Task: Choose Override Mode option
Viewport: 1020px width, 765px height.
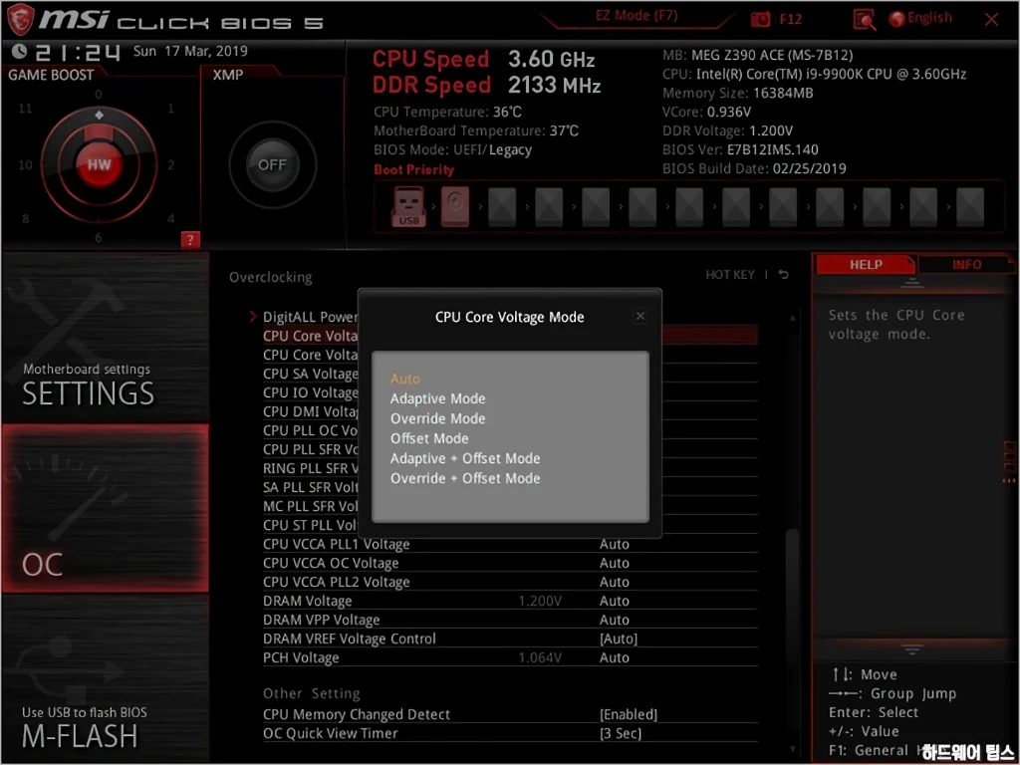Action: (x=437, y=418)
